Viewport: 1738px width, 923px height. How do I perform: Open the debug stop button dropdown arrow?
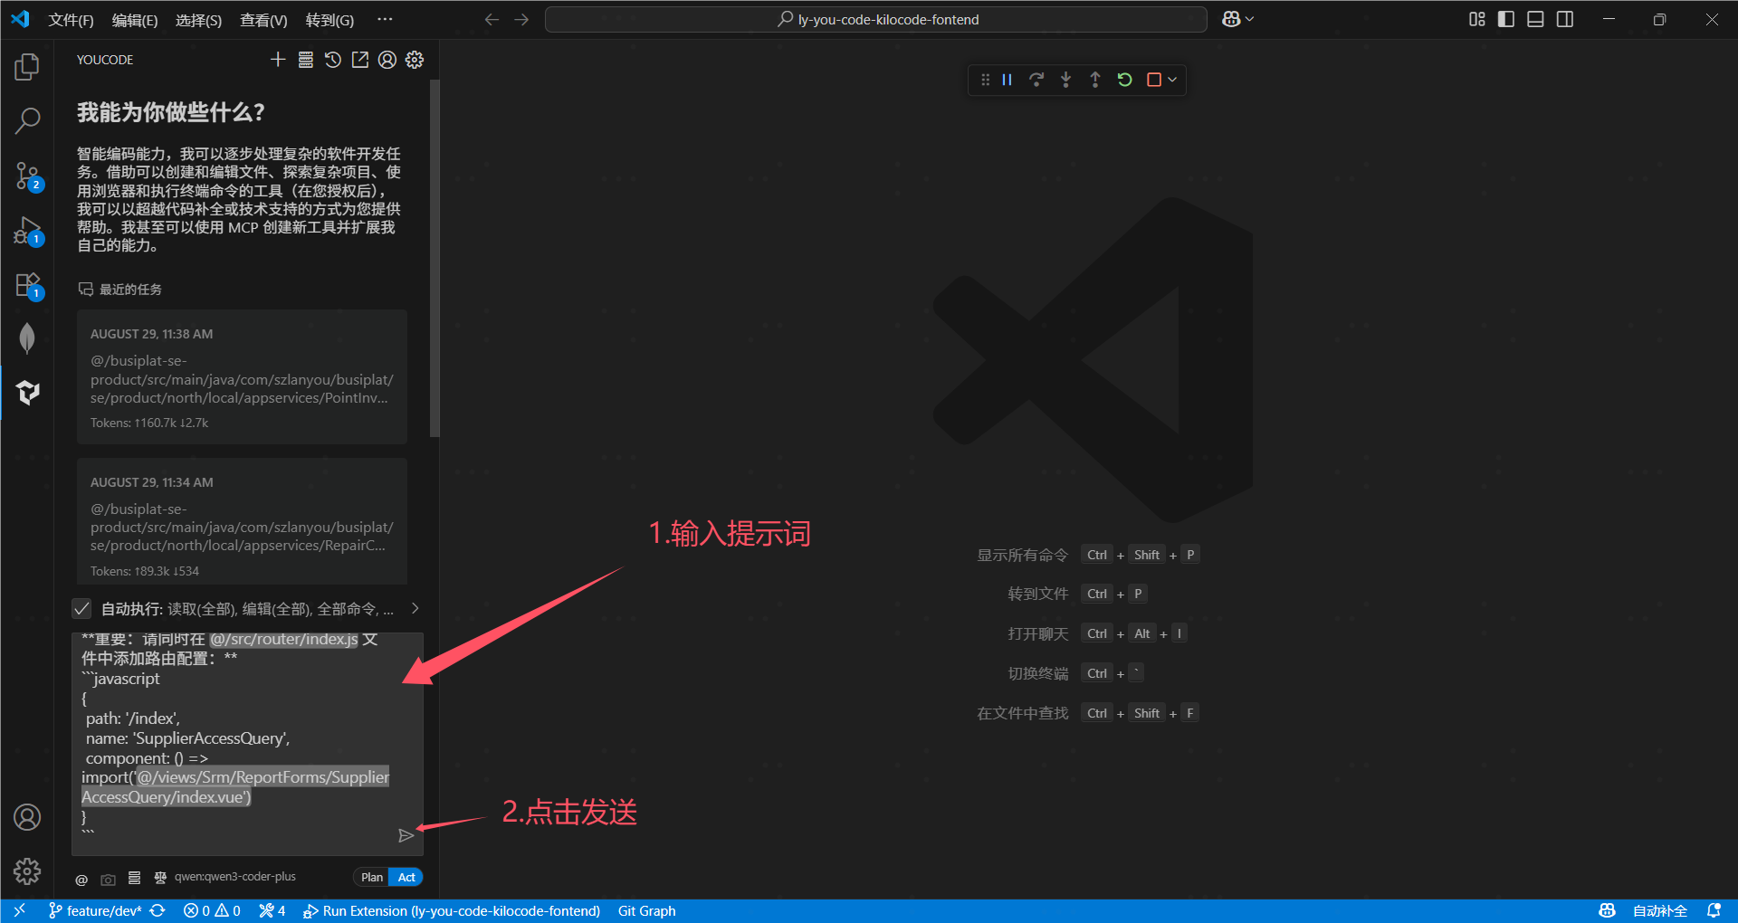[1172, 80]
